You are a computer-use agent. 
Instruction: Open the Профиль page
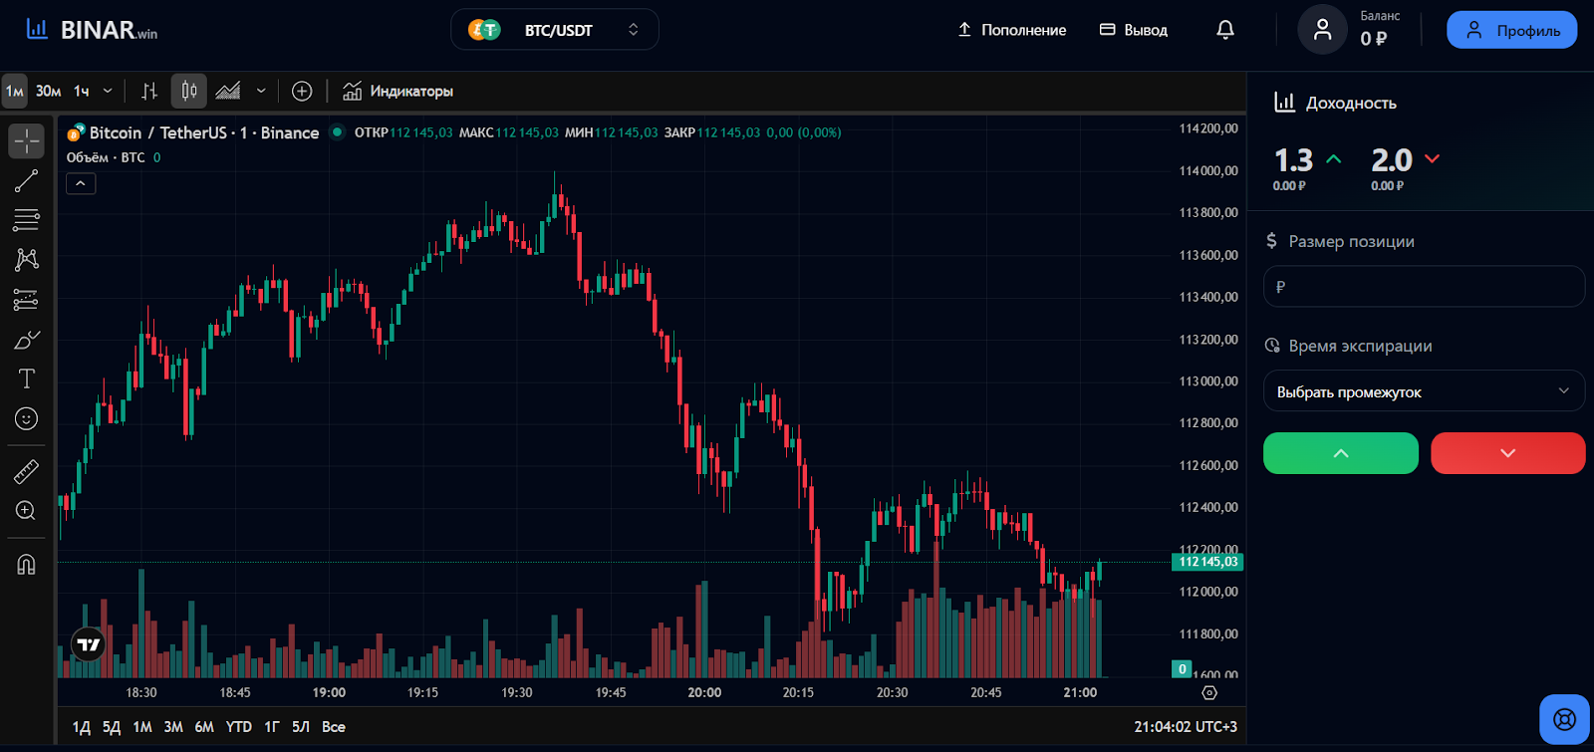[1511, 30]
